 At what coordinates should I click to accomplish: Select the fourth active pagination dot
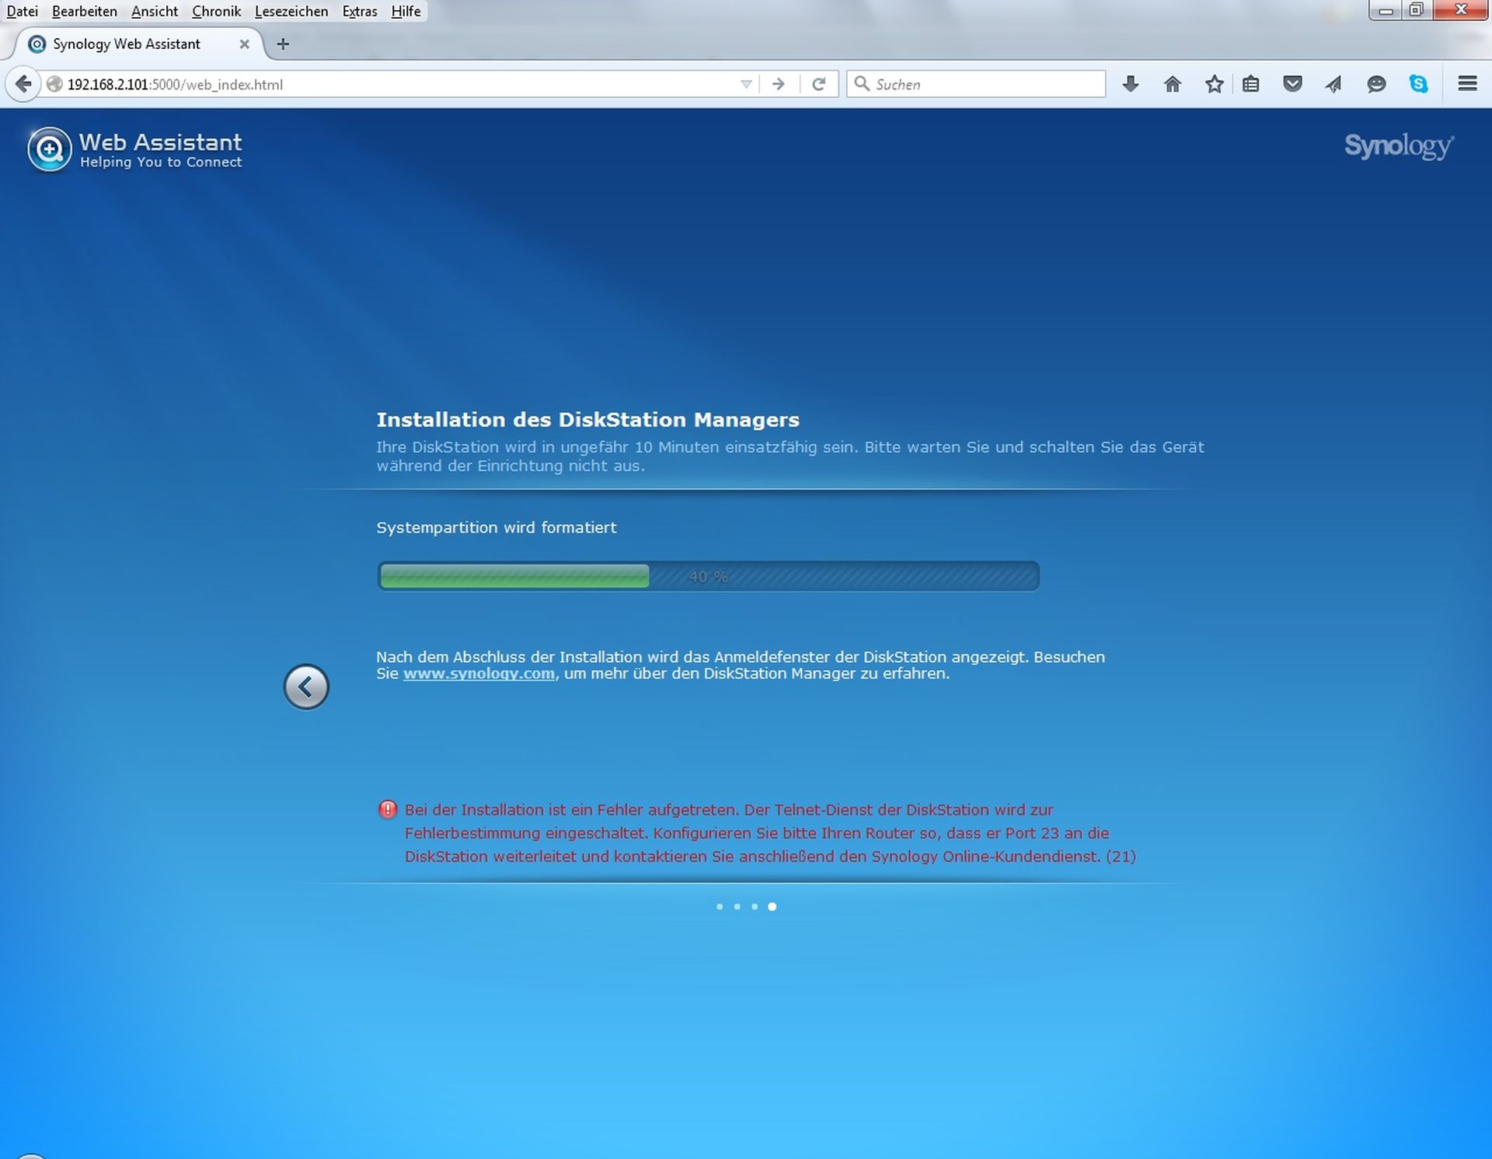click(x=772, y=906)
